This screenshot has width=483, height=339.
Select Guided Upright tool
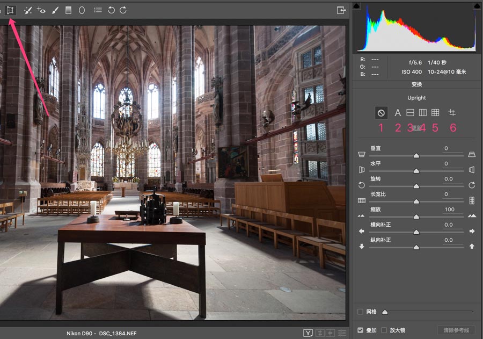(452, 113)
